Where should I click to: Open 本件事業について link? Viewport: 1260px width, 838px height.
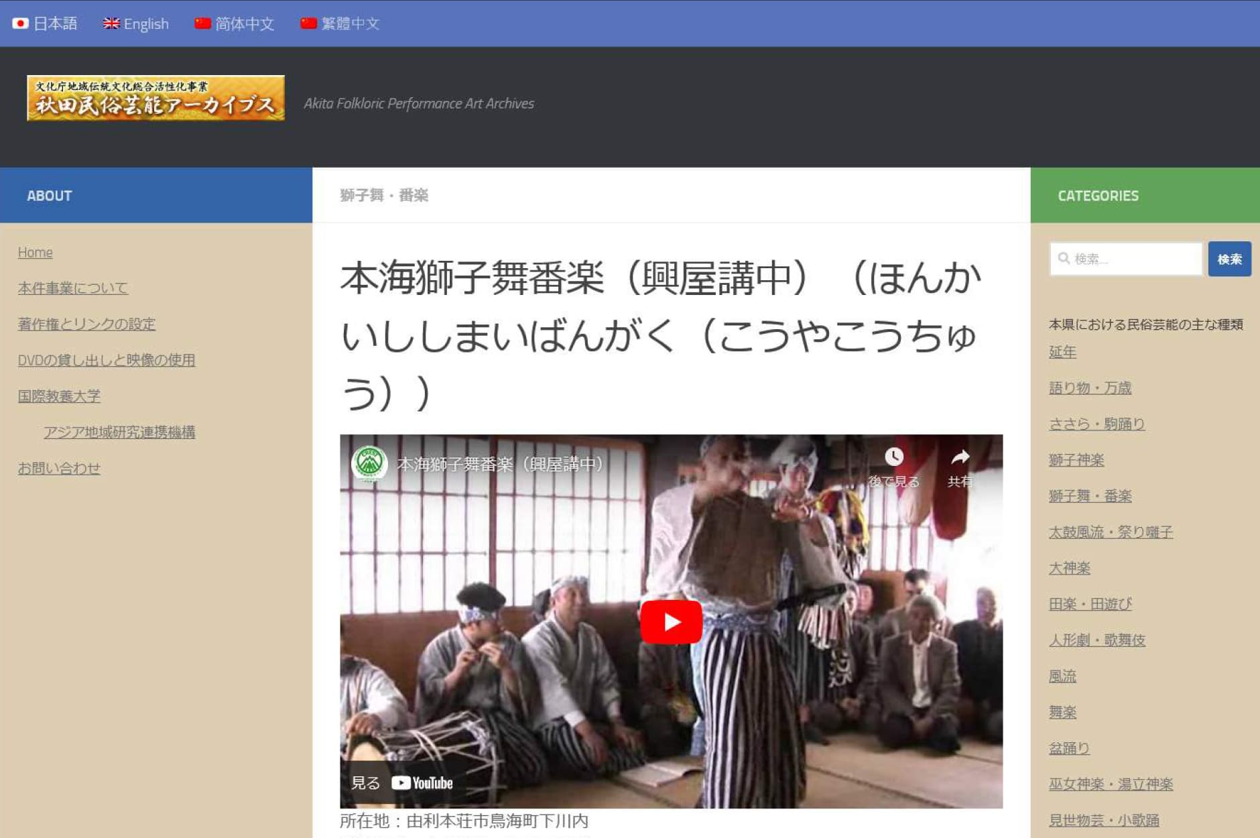point(72,288)
